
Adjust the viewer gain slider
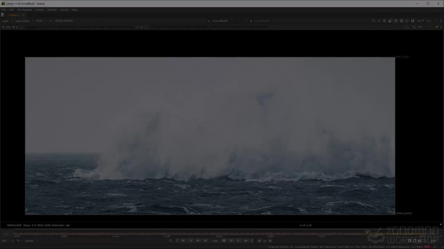click(x=49, y=27)
